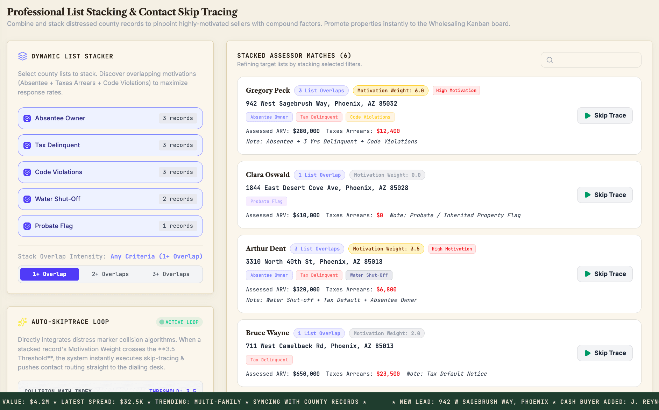The width and height of the screenshot is (659, 410).
Task: Switch to the 3+ Overlaps intensity option
Action: click(171, 274)
